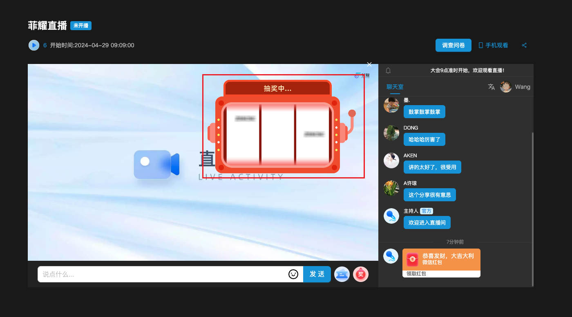Click DONG's avatar in chat
Screen dimensions: 572x317
pyautogui.click(x=391, y=133)
